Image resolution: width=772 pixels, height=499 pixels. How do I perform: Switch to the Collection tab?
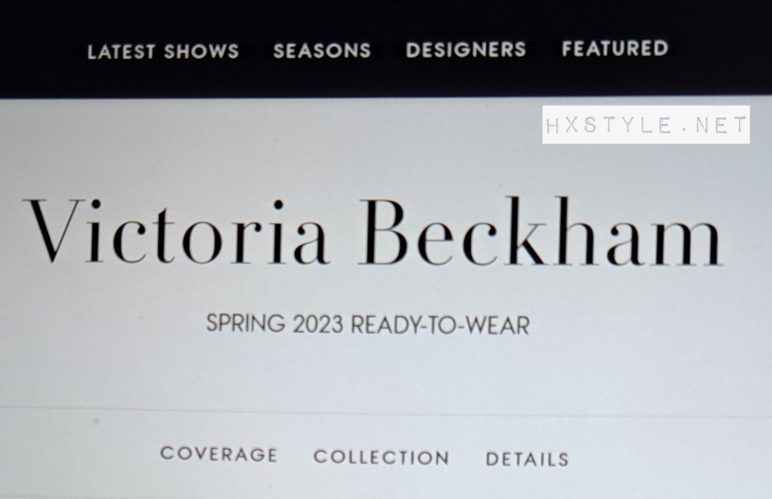(381, 458)
